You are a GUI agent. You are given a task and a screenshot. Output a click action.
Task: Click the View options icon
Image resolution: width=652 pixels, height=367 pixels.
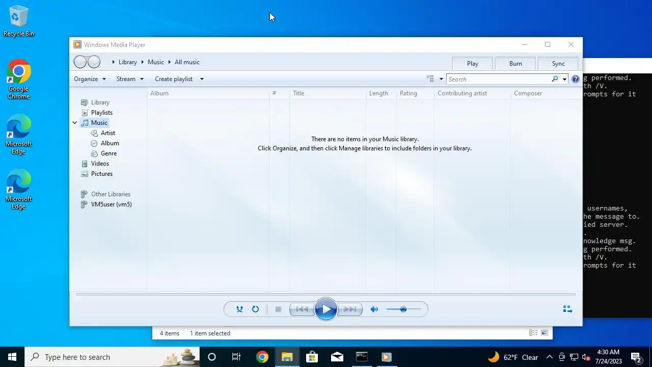[x=430, y=79]
